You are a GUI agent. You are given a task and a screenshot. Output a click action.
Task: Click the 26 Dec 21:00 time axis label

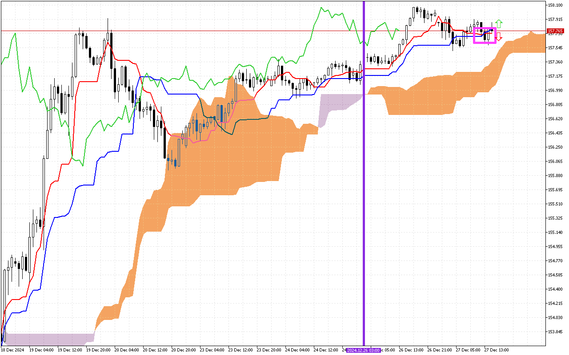(x=440, y=350)
